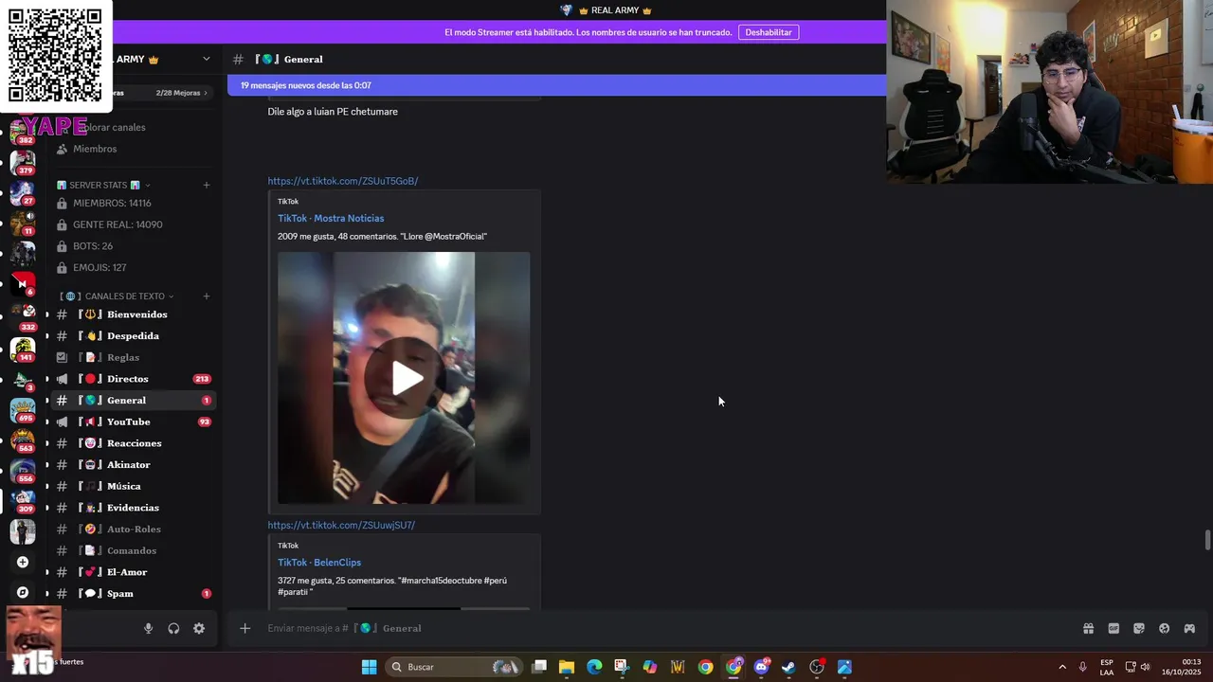Open server icon with 379 badge
This screenshot has height=682, width=1213.
pyautogui.click(x=23, y=162)
